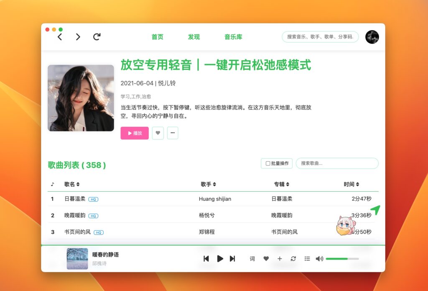Switch to the 发现 tab
428x291 pixels.
[194, 37]
